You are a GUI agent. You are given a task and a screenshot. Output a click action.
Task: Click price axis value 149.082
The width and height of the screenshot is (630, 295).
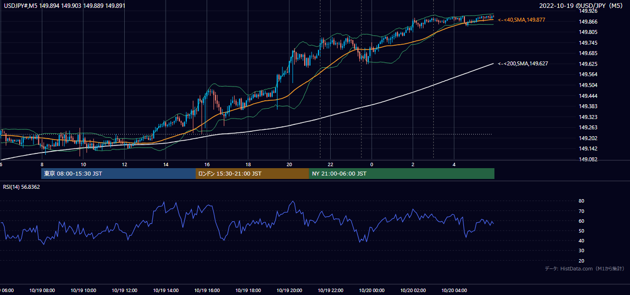point(588,159)
